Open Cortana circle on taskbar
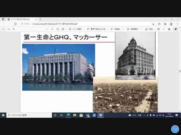This screenshot has height=135, width=181. (55, 115)
